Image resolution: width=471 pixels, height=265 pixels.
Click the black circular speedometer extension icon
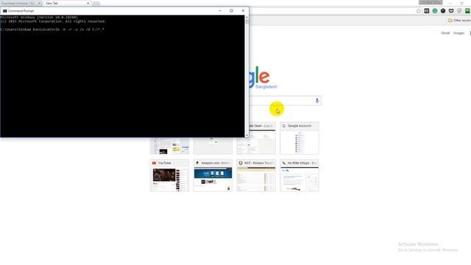(443, 11)
